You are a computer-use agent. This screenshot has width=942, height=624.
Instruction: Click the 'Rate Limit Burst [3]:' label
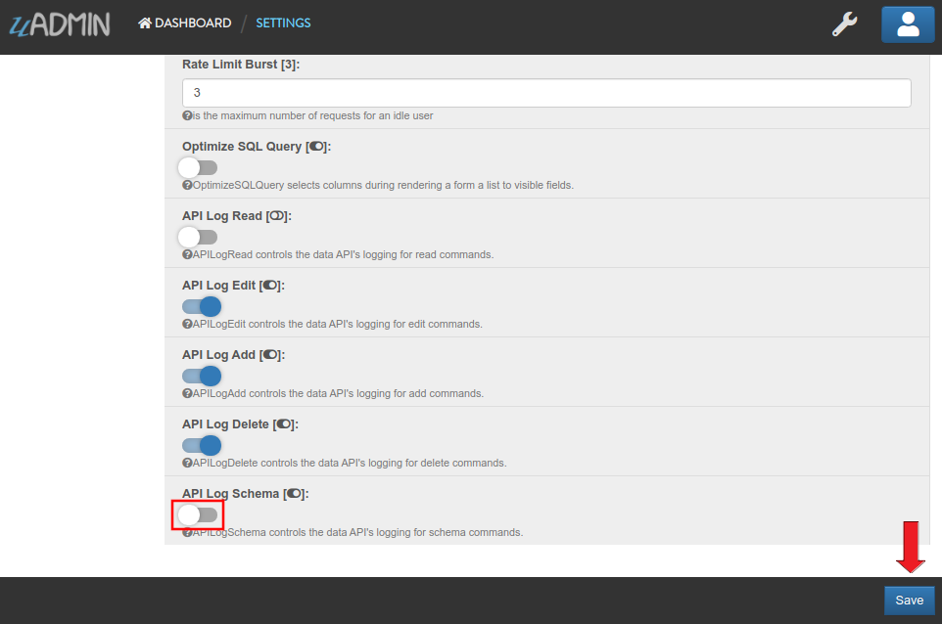pyautogui.click(x=241, y=65)
